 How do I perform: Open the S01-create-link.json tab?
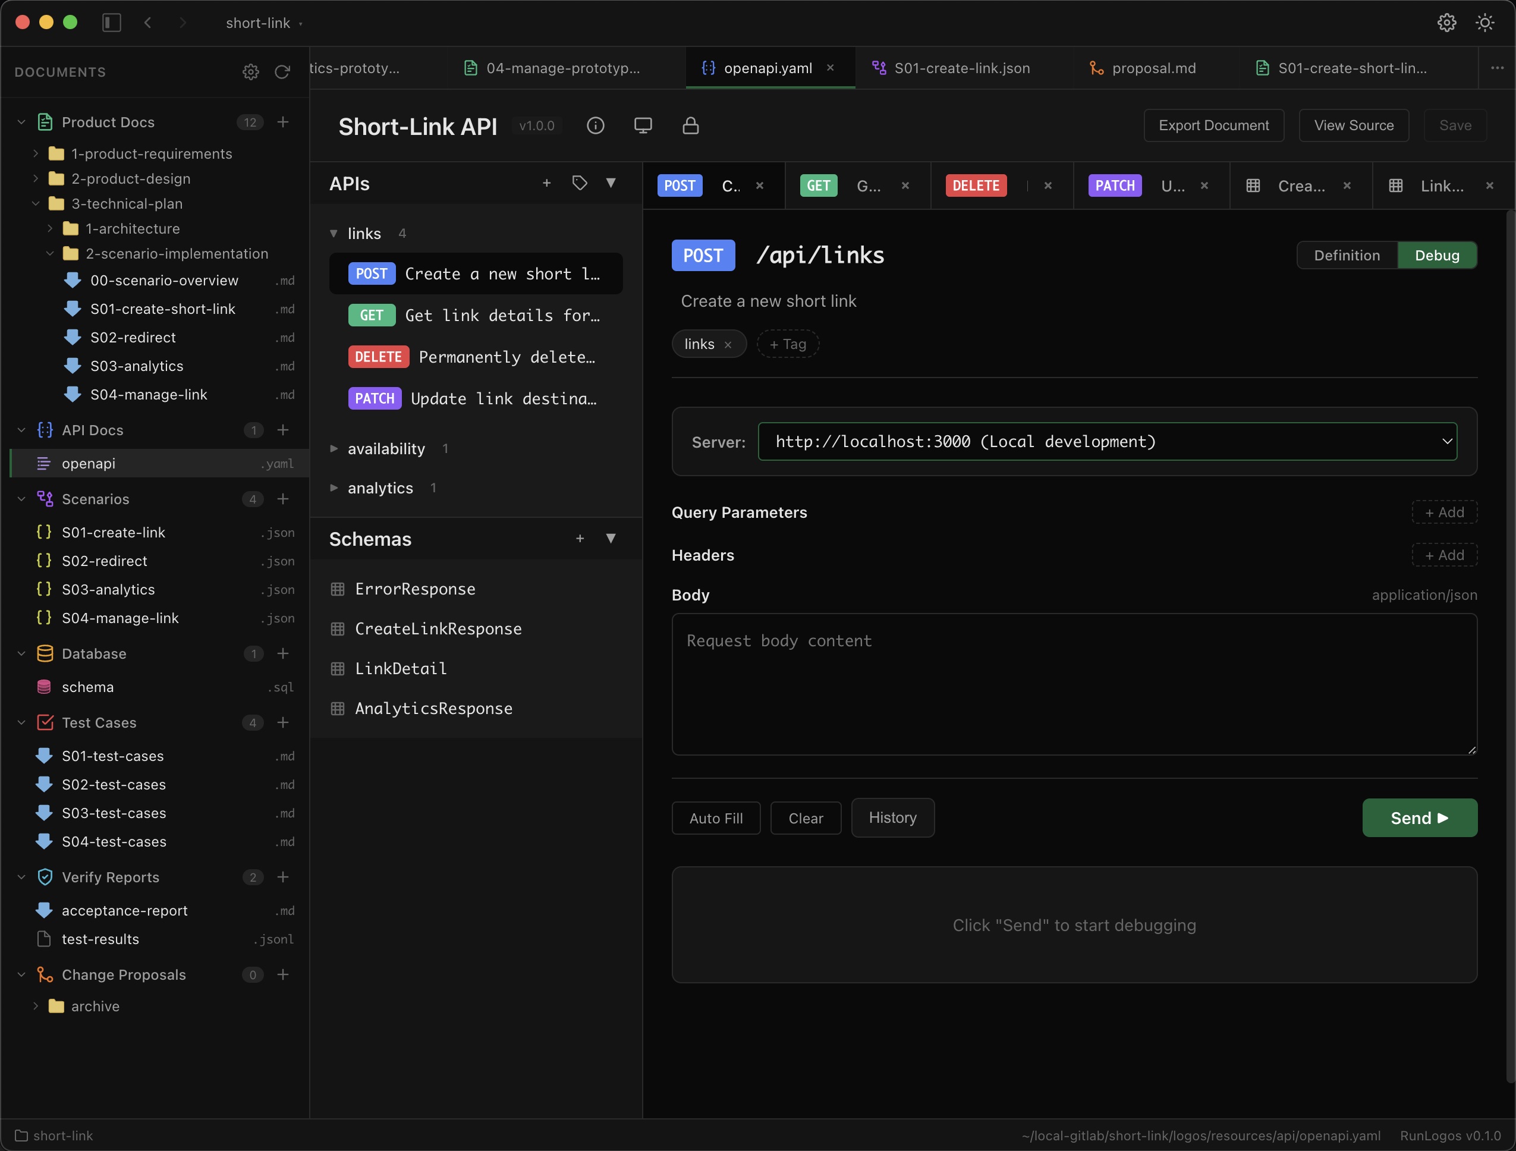[x=963, y=68]
